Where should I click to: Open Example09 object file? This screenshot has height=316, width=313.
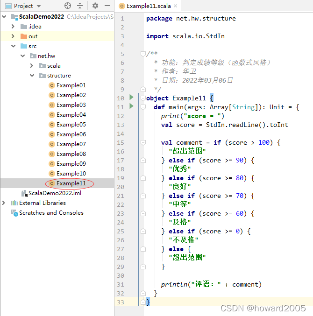67,164
